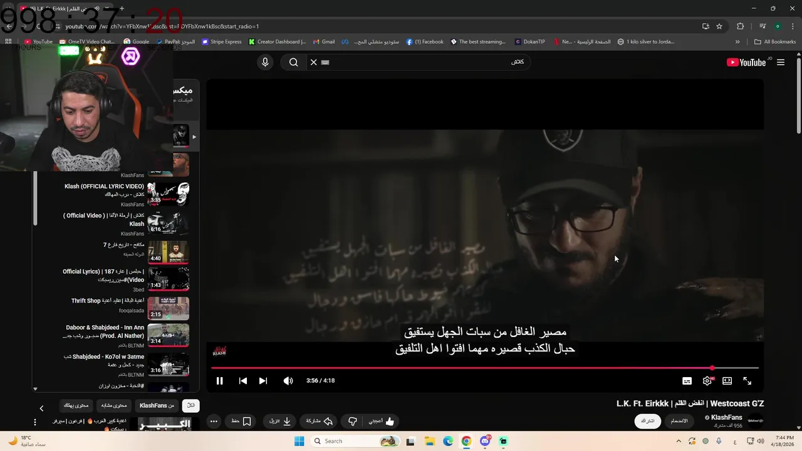This screenshot has height=451, width=802.
Task: Select the من KlashFans filter chip
Action: click(157, 405)
